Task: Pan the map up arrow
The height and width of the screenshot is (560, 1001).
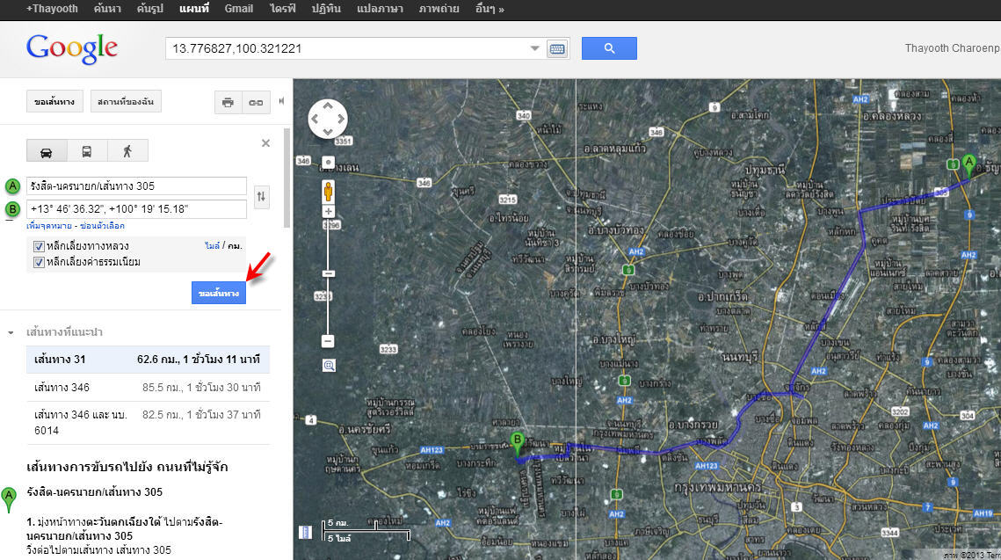Action: click(328, 105)
